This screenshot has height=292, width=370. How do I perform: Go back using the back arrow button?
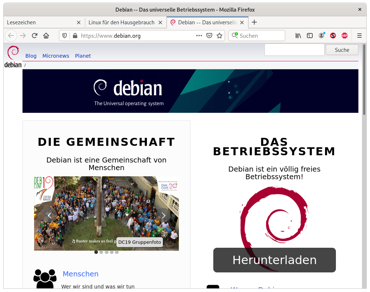click(11, 36)
